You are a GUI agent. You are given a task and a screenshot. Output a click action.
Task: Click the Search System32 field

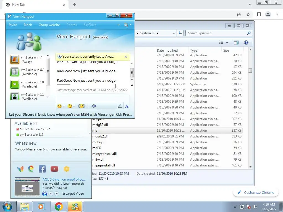coord(217,33)
